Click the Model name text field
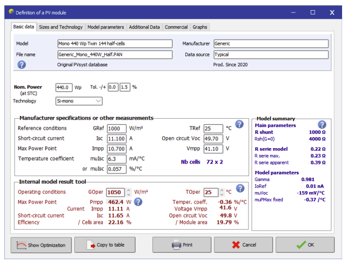This screenshot has width=345, height=263. pos(114,43)
